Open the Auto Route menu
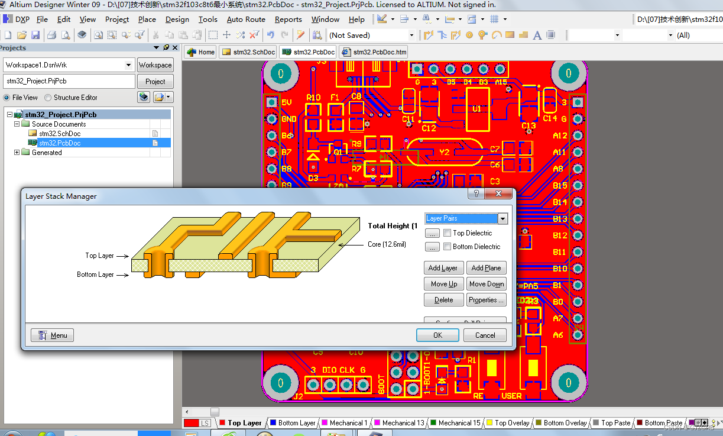Screen dimensions: 723x436 [x=246, y=20]
